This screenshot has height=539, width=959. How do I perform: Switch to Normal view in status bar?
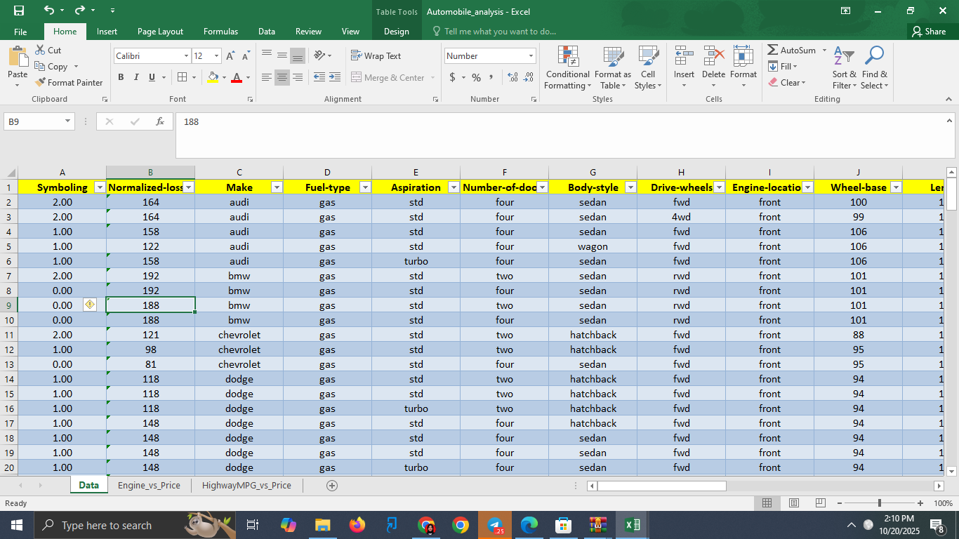point(767,503)
